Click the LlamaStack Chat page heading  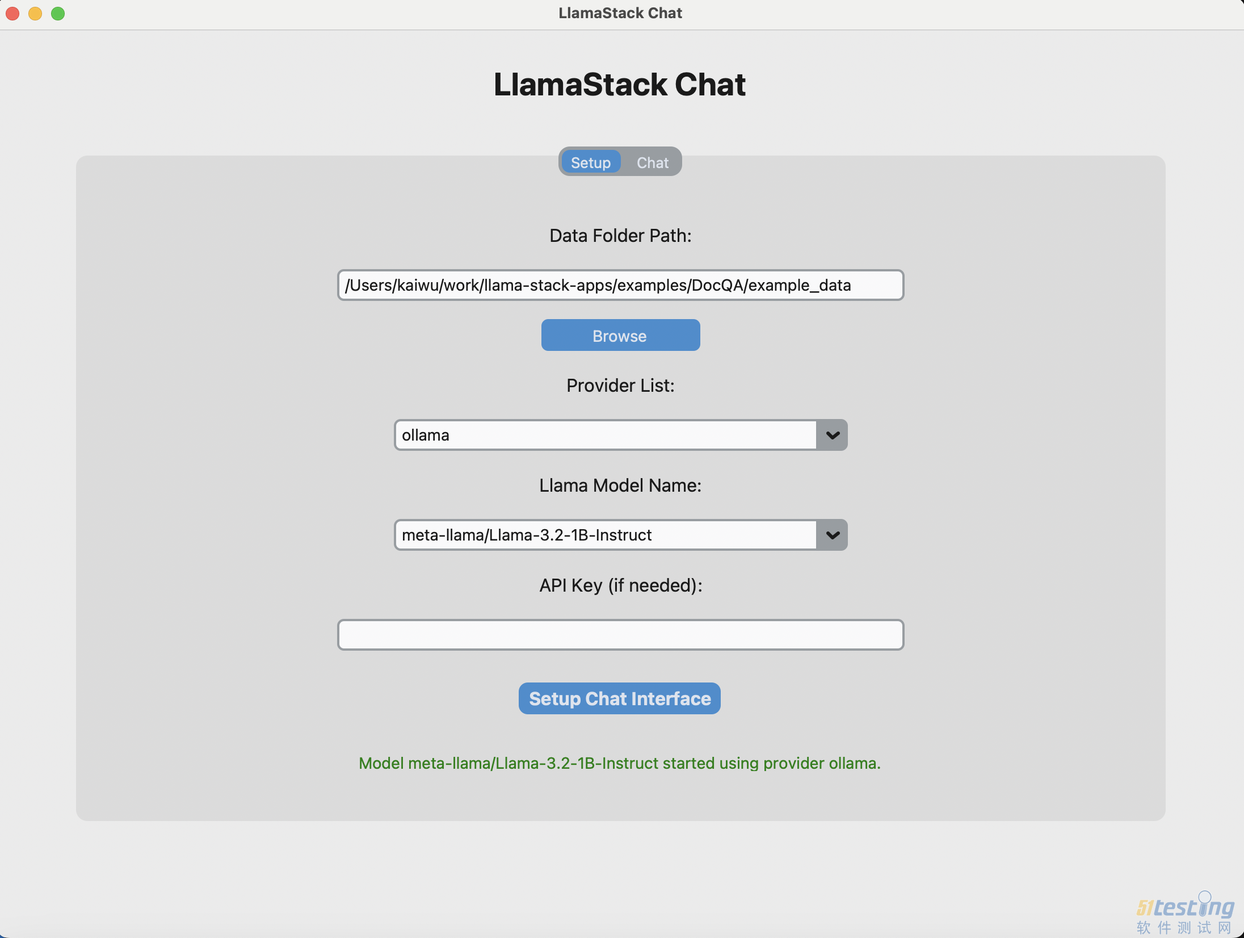coord(620,85)
